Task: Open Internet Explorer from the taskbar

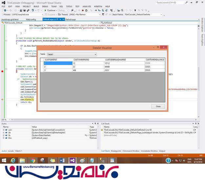Action: pyautogui.click(x=13, y=160)
